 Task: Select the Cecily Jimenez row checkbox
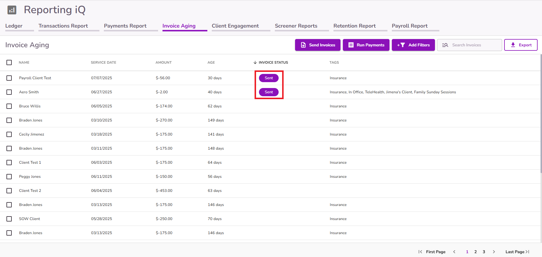(x=9, y=134)
